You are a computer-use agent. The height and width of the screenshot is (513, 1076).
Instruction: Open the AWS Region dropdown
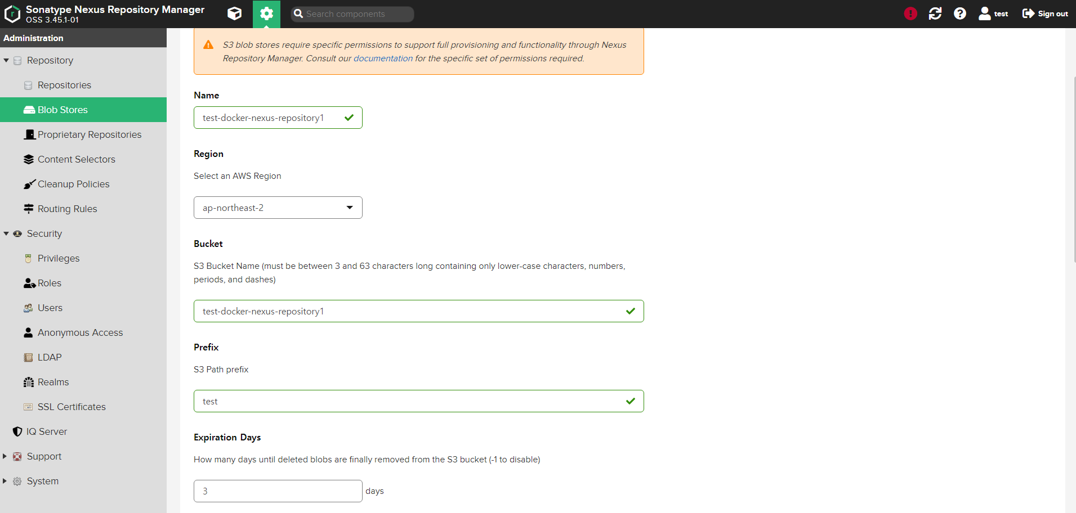[x=278, y=208]
